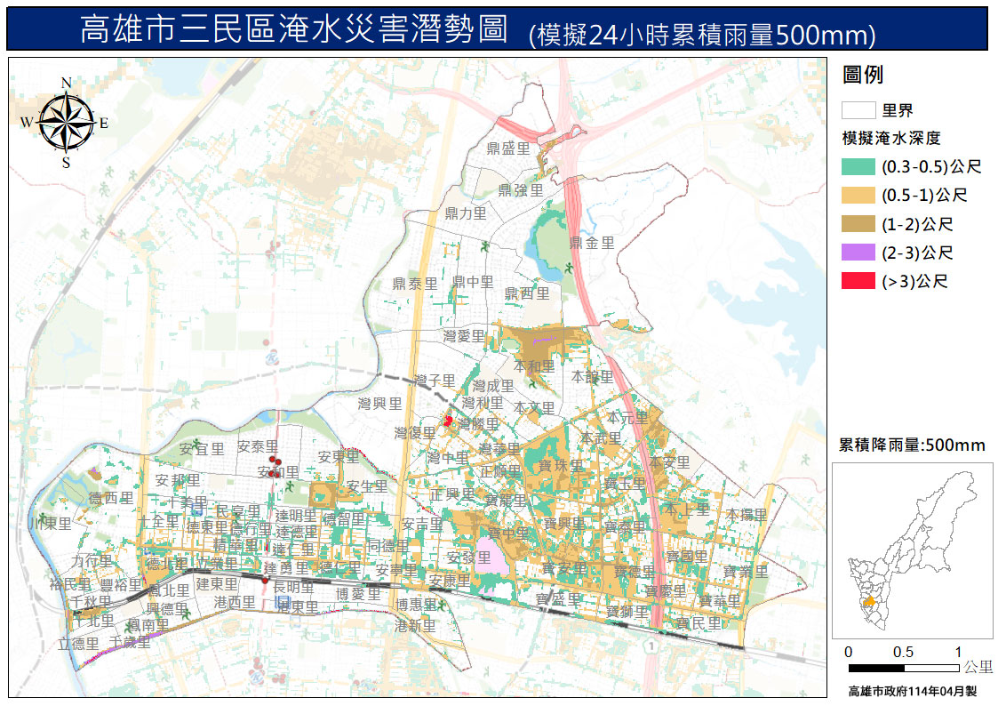
Task: Click the highway 1 shield marker
Action: [x=652, y=644]
